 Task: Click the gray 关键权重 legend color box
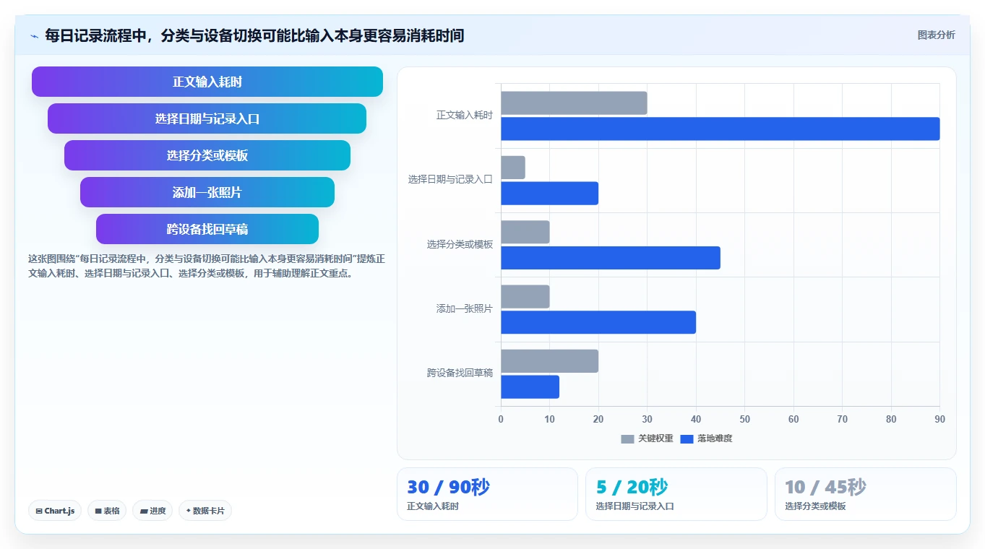(x=627, y=439)
